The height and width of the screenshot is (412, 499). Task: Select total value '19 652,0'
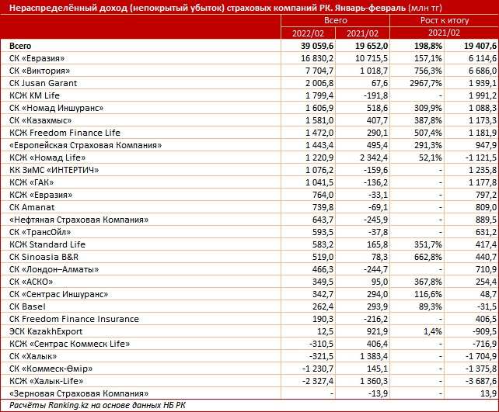point(372,46)
